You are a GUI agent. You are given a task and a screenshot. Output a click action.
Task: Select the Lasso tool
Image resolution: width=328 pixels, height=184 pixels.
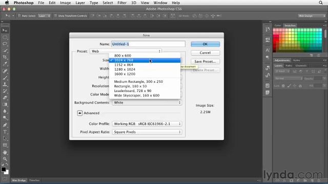click(5, 44)
